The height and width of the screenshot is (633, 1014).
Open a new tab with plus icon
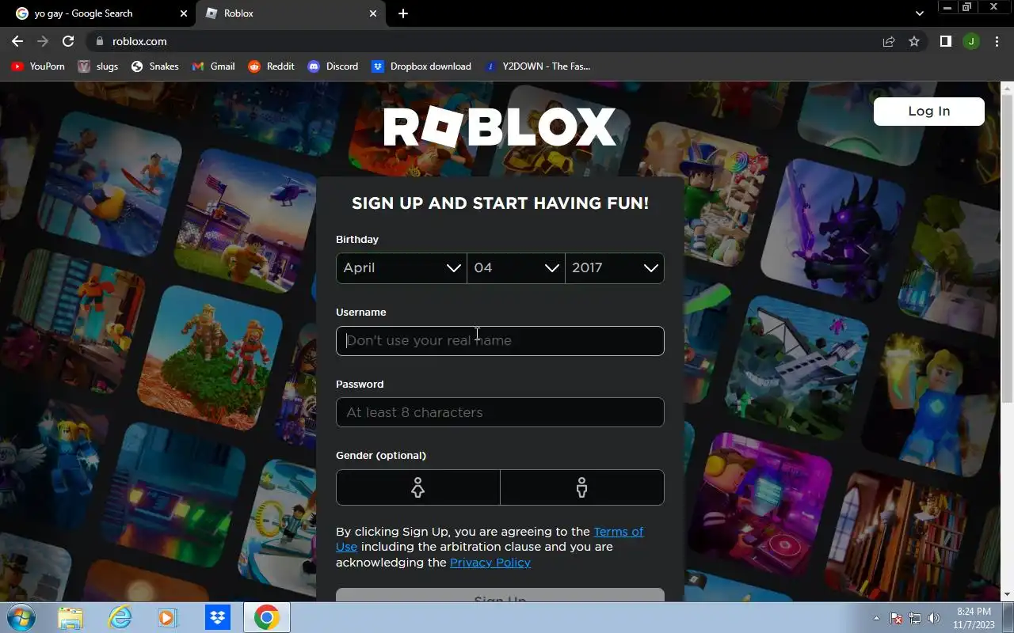click(403, 13)
